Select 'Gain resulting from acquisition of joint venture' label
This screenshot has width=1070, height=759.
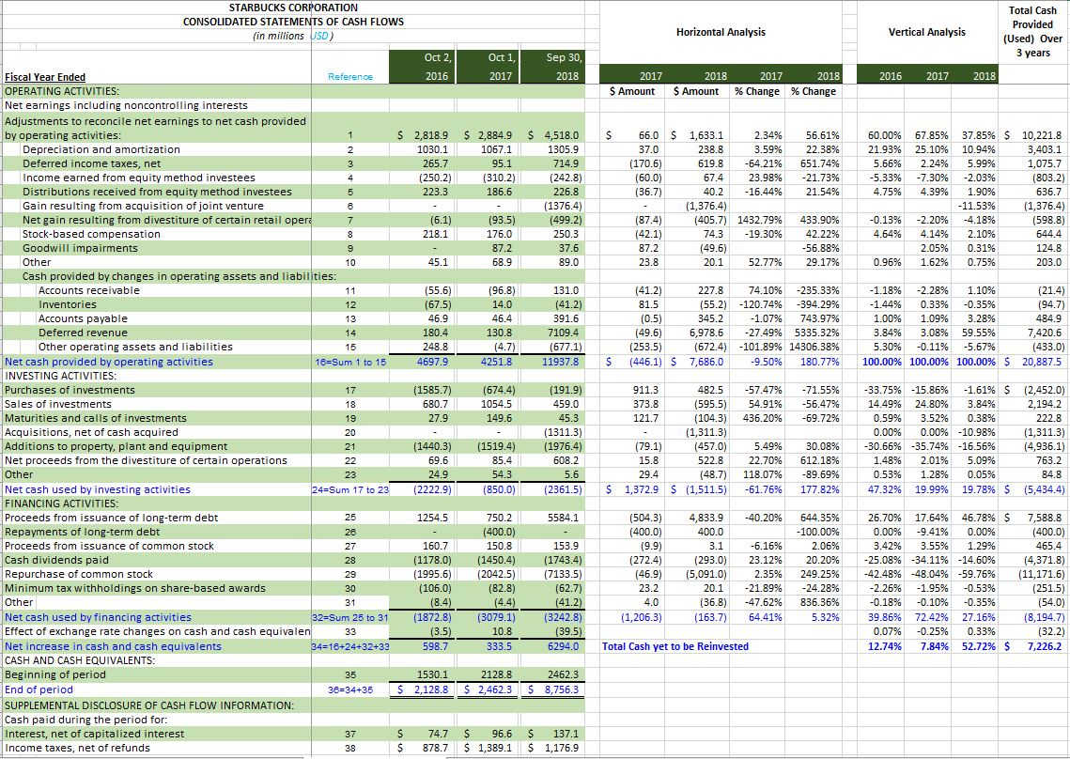(x=144, y=206)
